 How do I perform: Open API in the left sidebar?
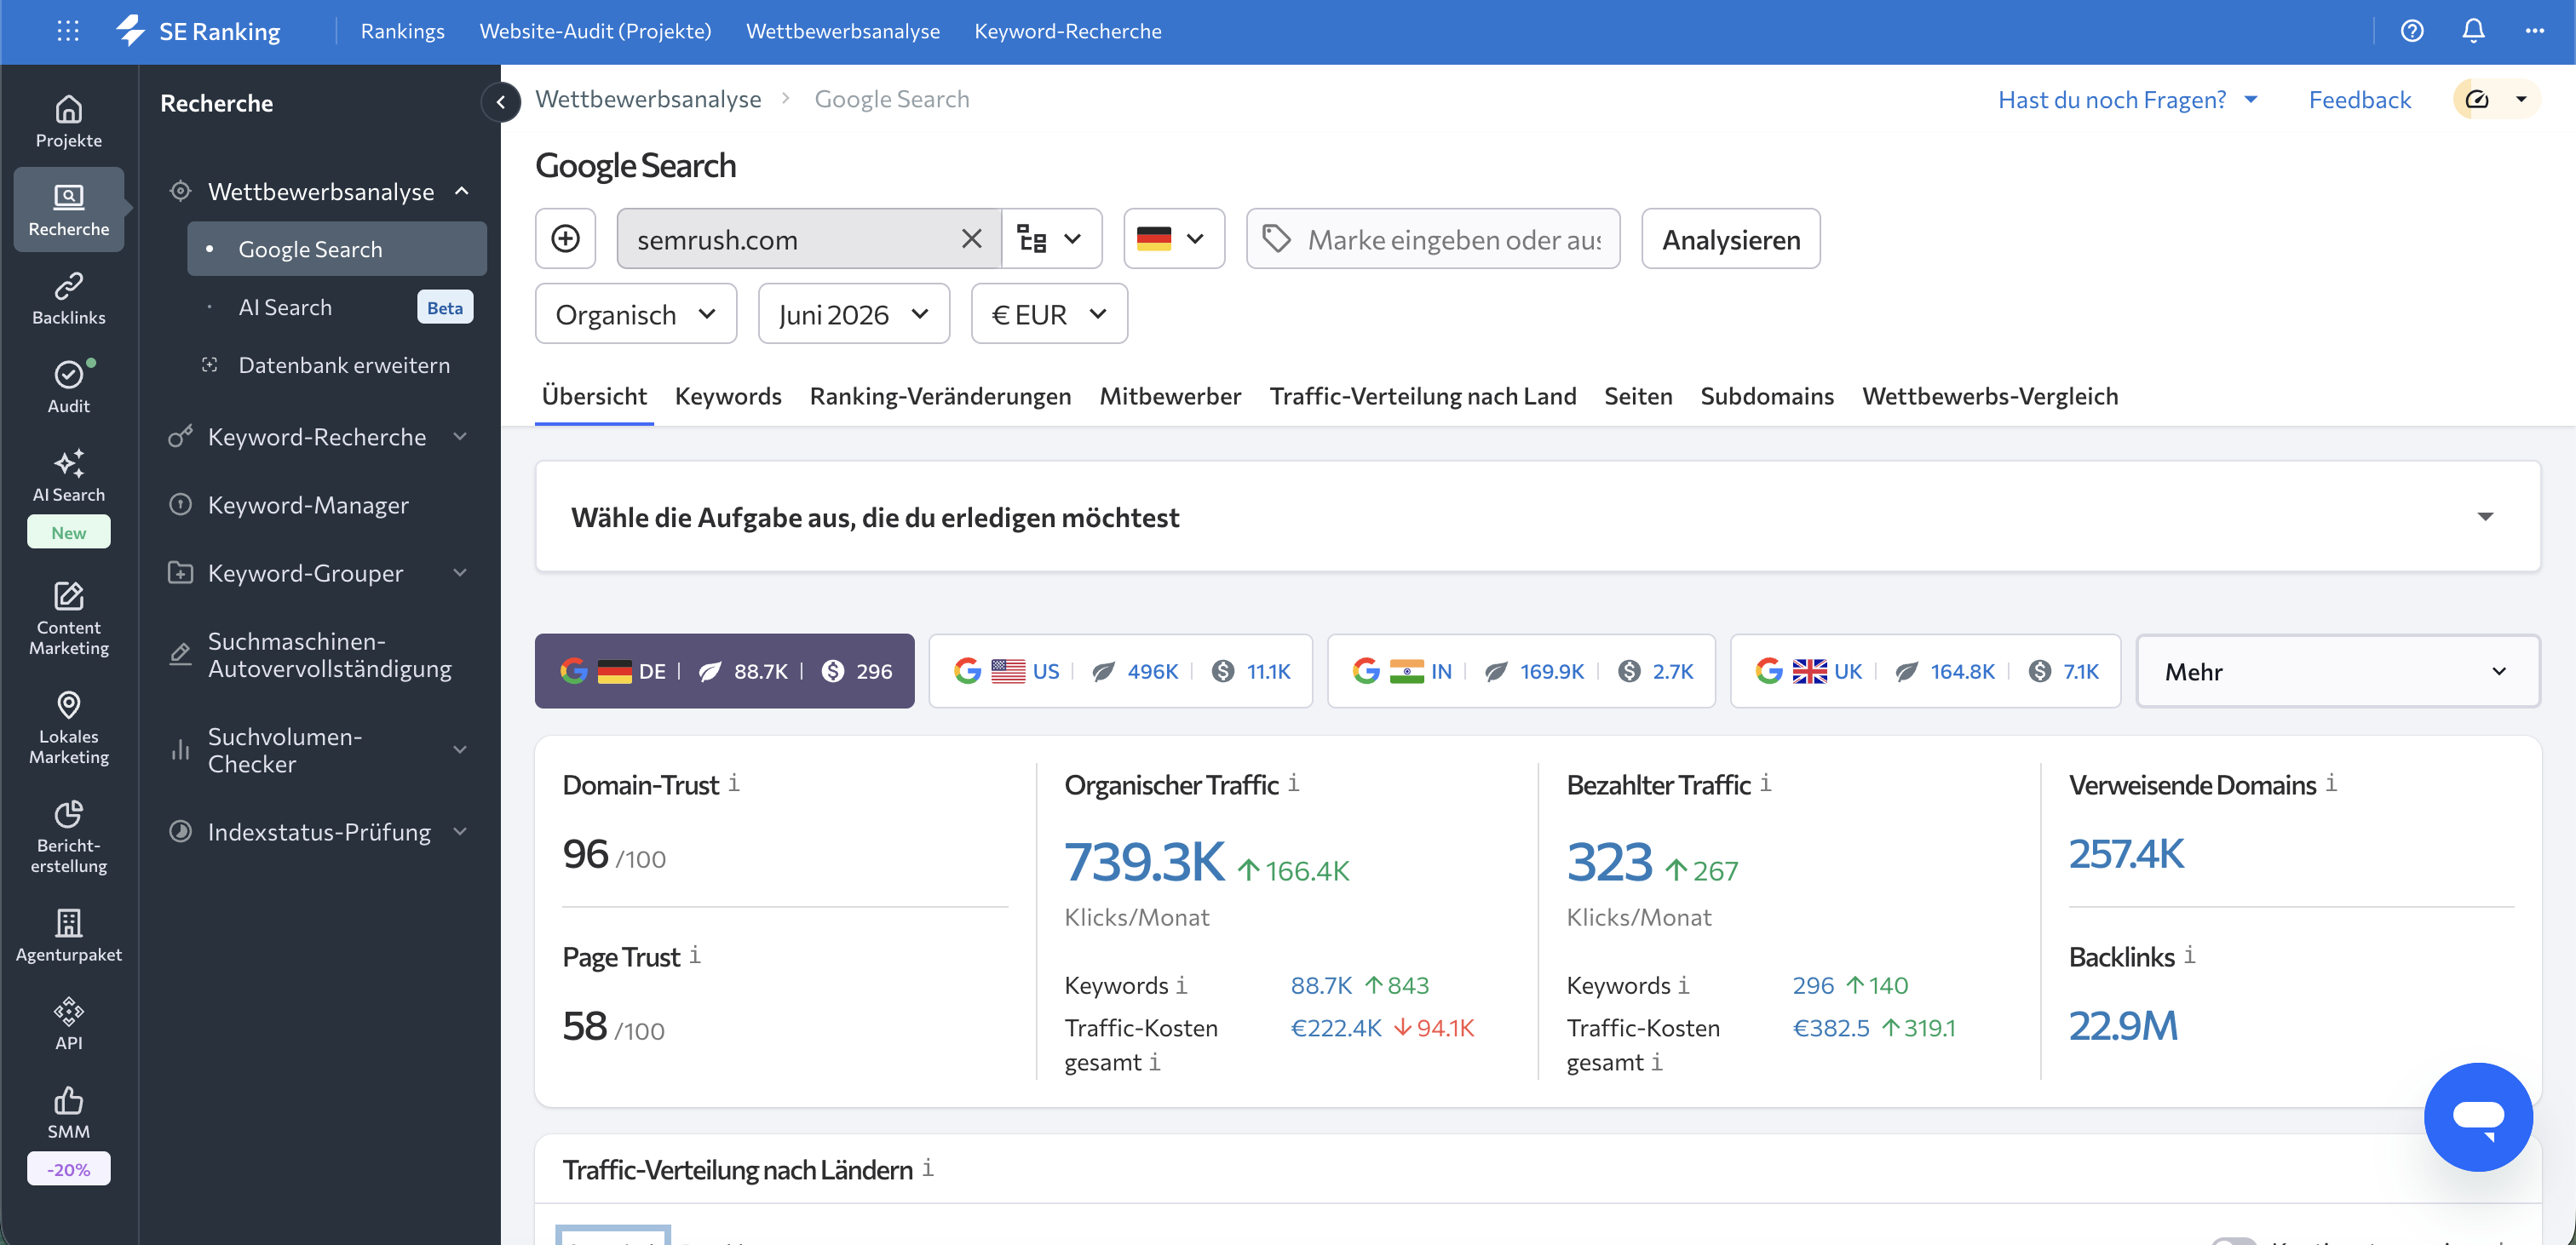pos(69,1024)
